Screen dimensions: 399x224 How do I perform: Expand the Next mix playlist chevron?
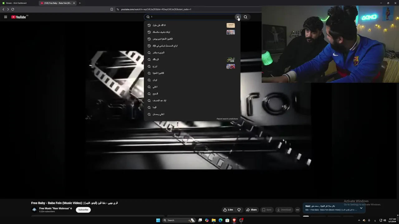(x=361, y=208)
